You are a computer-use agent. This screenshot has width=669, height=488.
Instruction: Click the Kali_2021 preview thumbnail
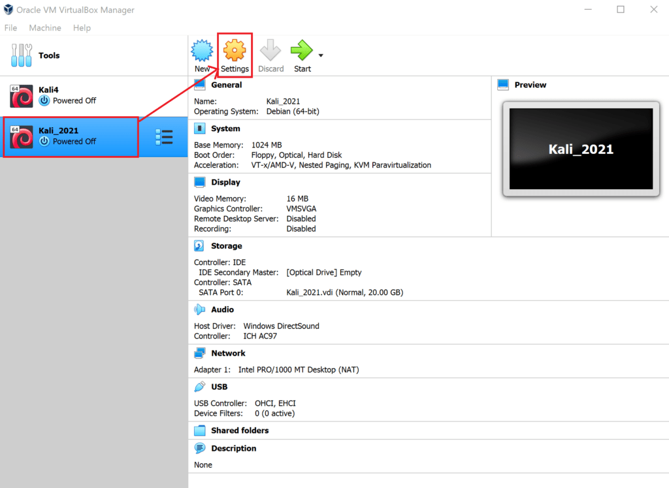tap(581, 149)
